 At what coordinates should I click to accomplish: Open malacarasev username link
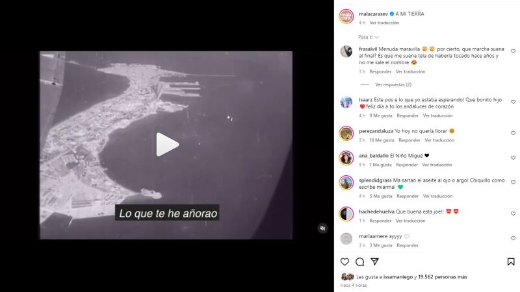tap(373, 14)
